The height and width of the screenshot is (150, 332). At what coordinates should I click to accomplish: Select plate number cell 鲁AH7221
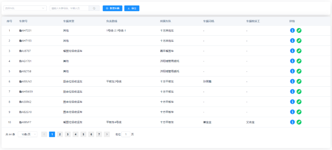click(25, 31)
